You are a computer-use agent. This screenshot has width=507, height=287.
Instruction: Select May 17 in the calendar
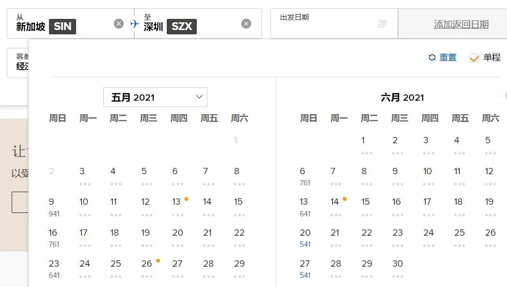tap(85, 238)
